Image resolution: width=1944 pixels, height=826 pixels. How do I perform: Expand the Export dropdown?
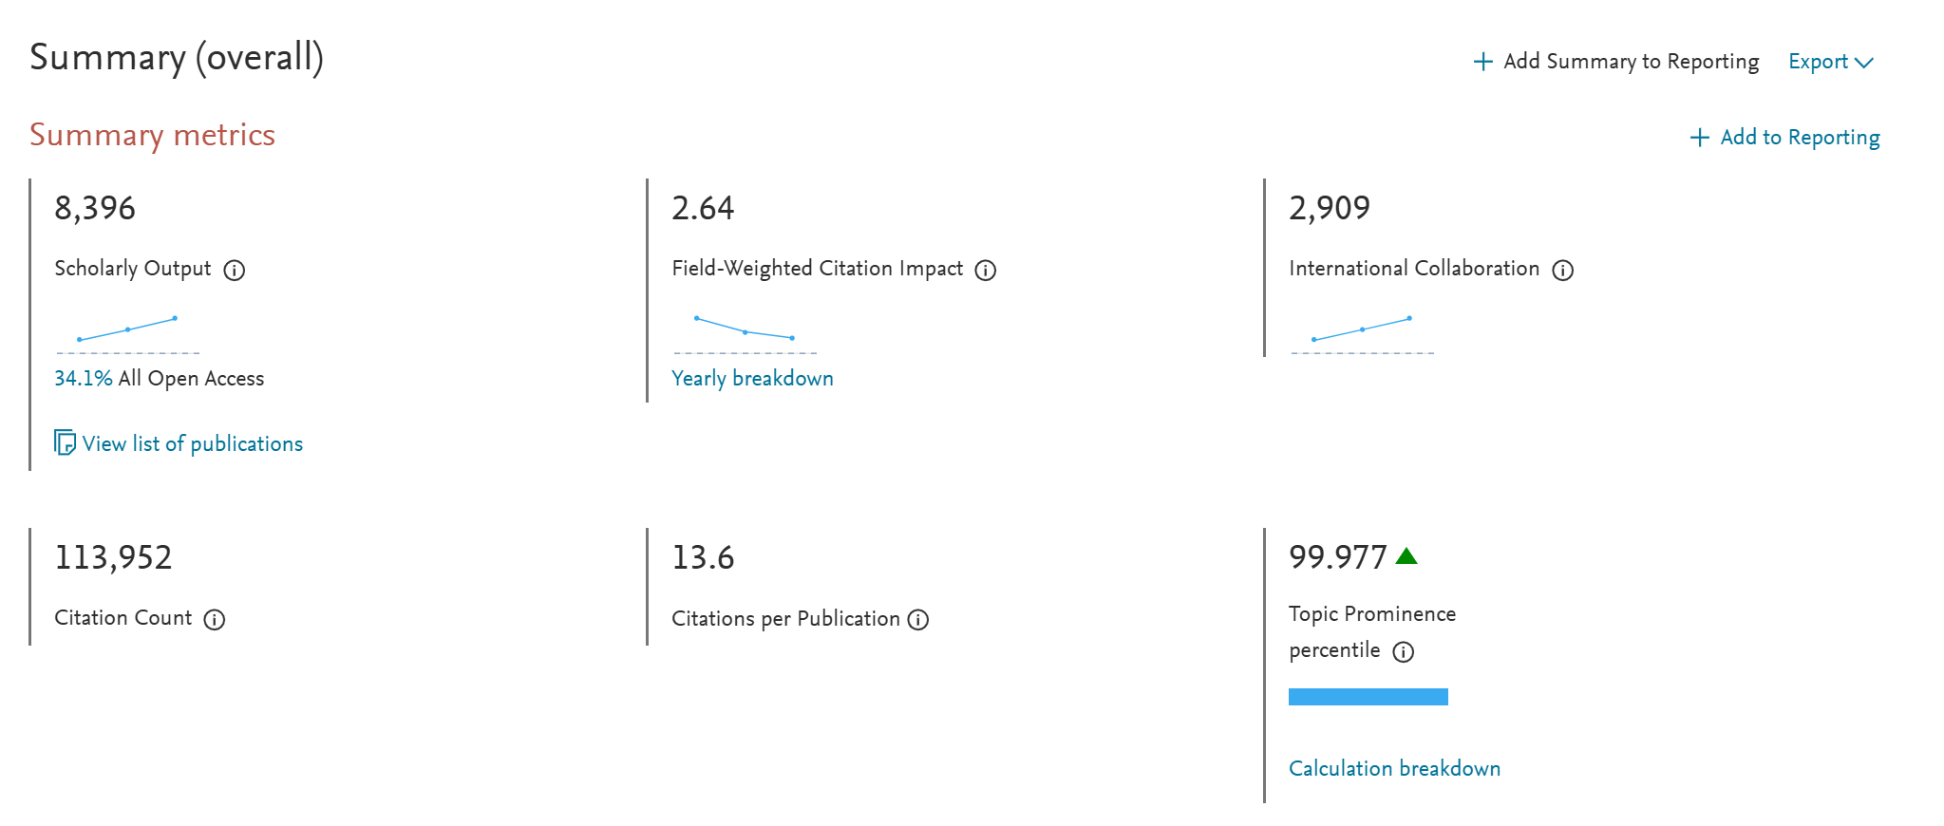pyautogui.click(x=1831, y=62)
